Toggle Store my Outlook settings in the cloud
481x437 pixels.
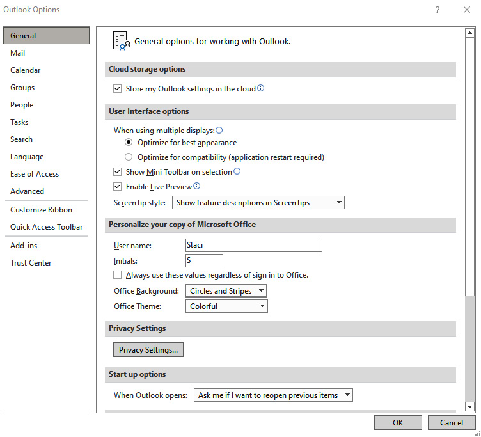(x=117, y=89)
